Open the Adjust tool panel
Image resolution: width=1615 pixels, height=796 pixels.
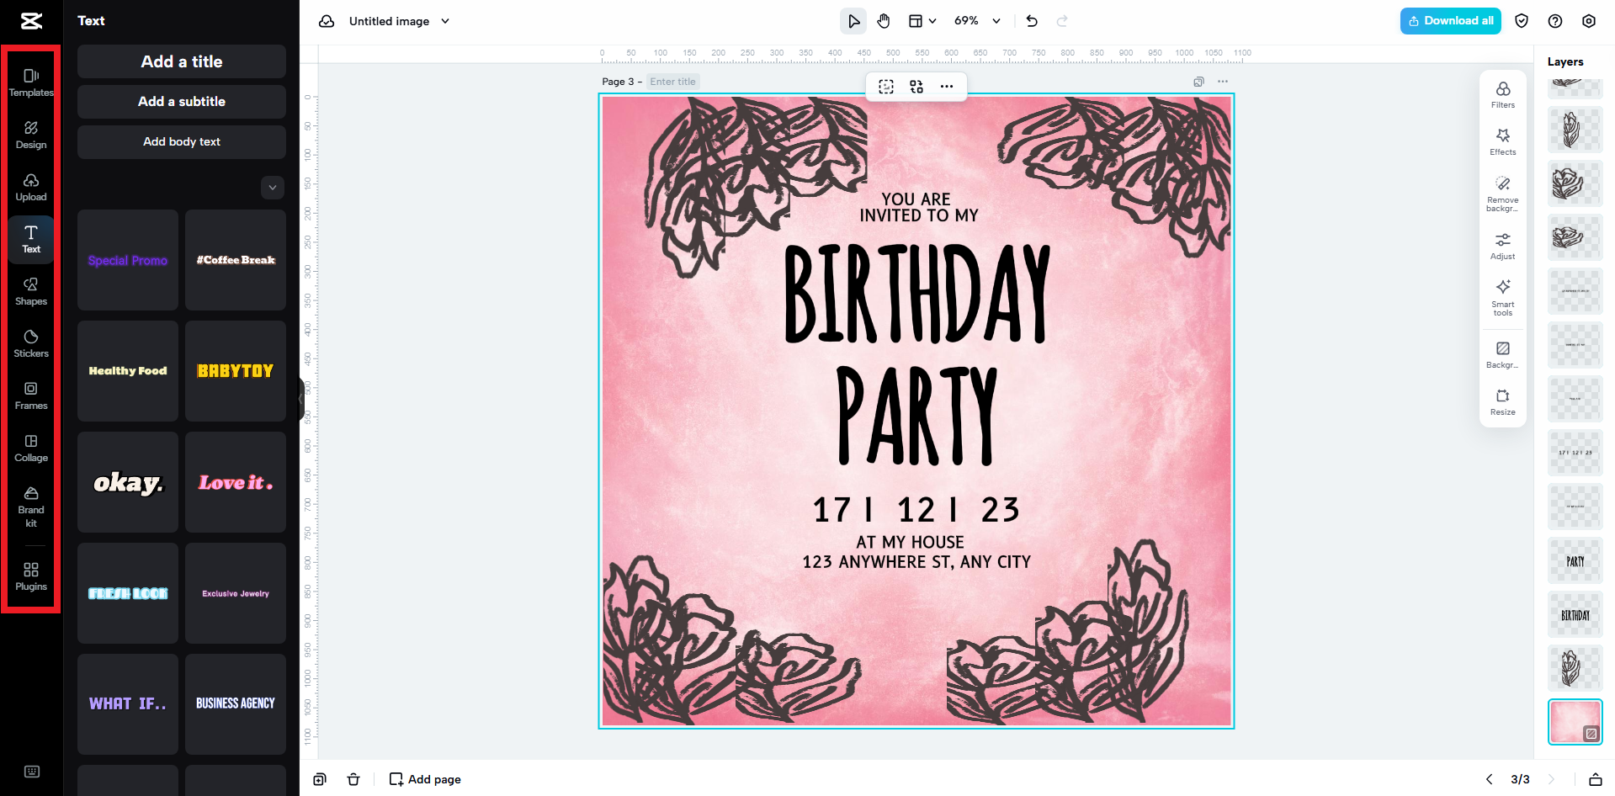(x=1502, y=244)
